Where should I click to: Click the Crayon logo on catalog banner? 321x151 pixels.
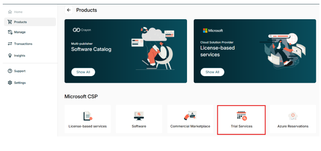[x=82, y=30]
